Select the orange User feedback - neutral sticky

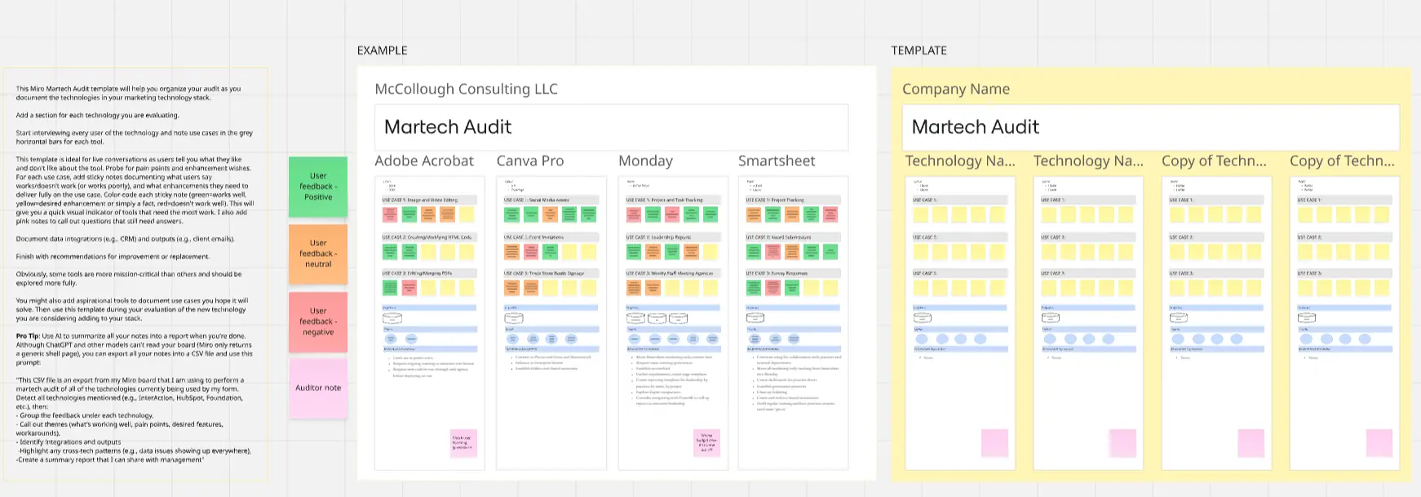pyautogui.click(x=317, y=253)
